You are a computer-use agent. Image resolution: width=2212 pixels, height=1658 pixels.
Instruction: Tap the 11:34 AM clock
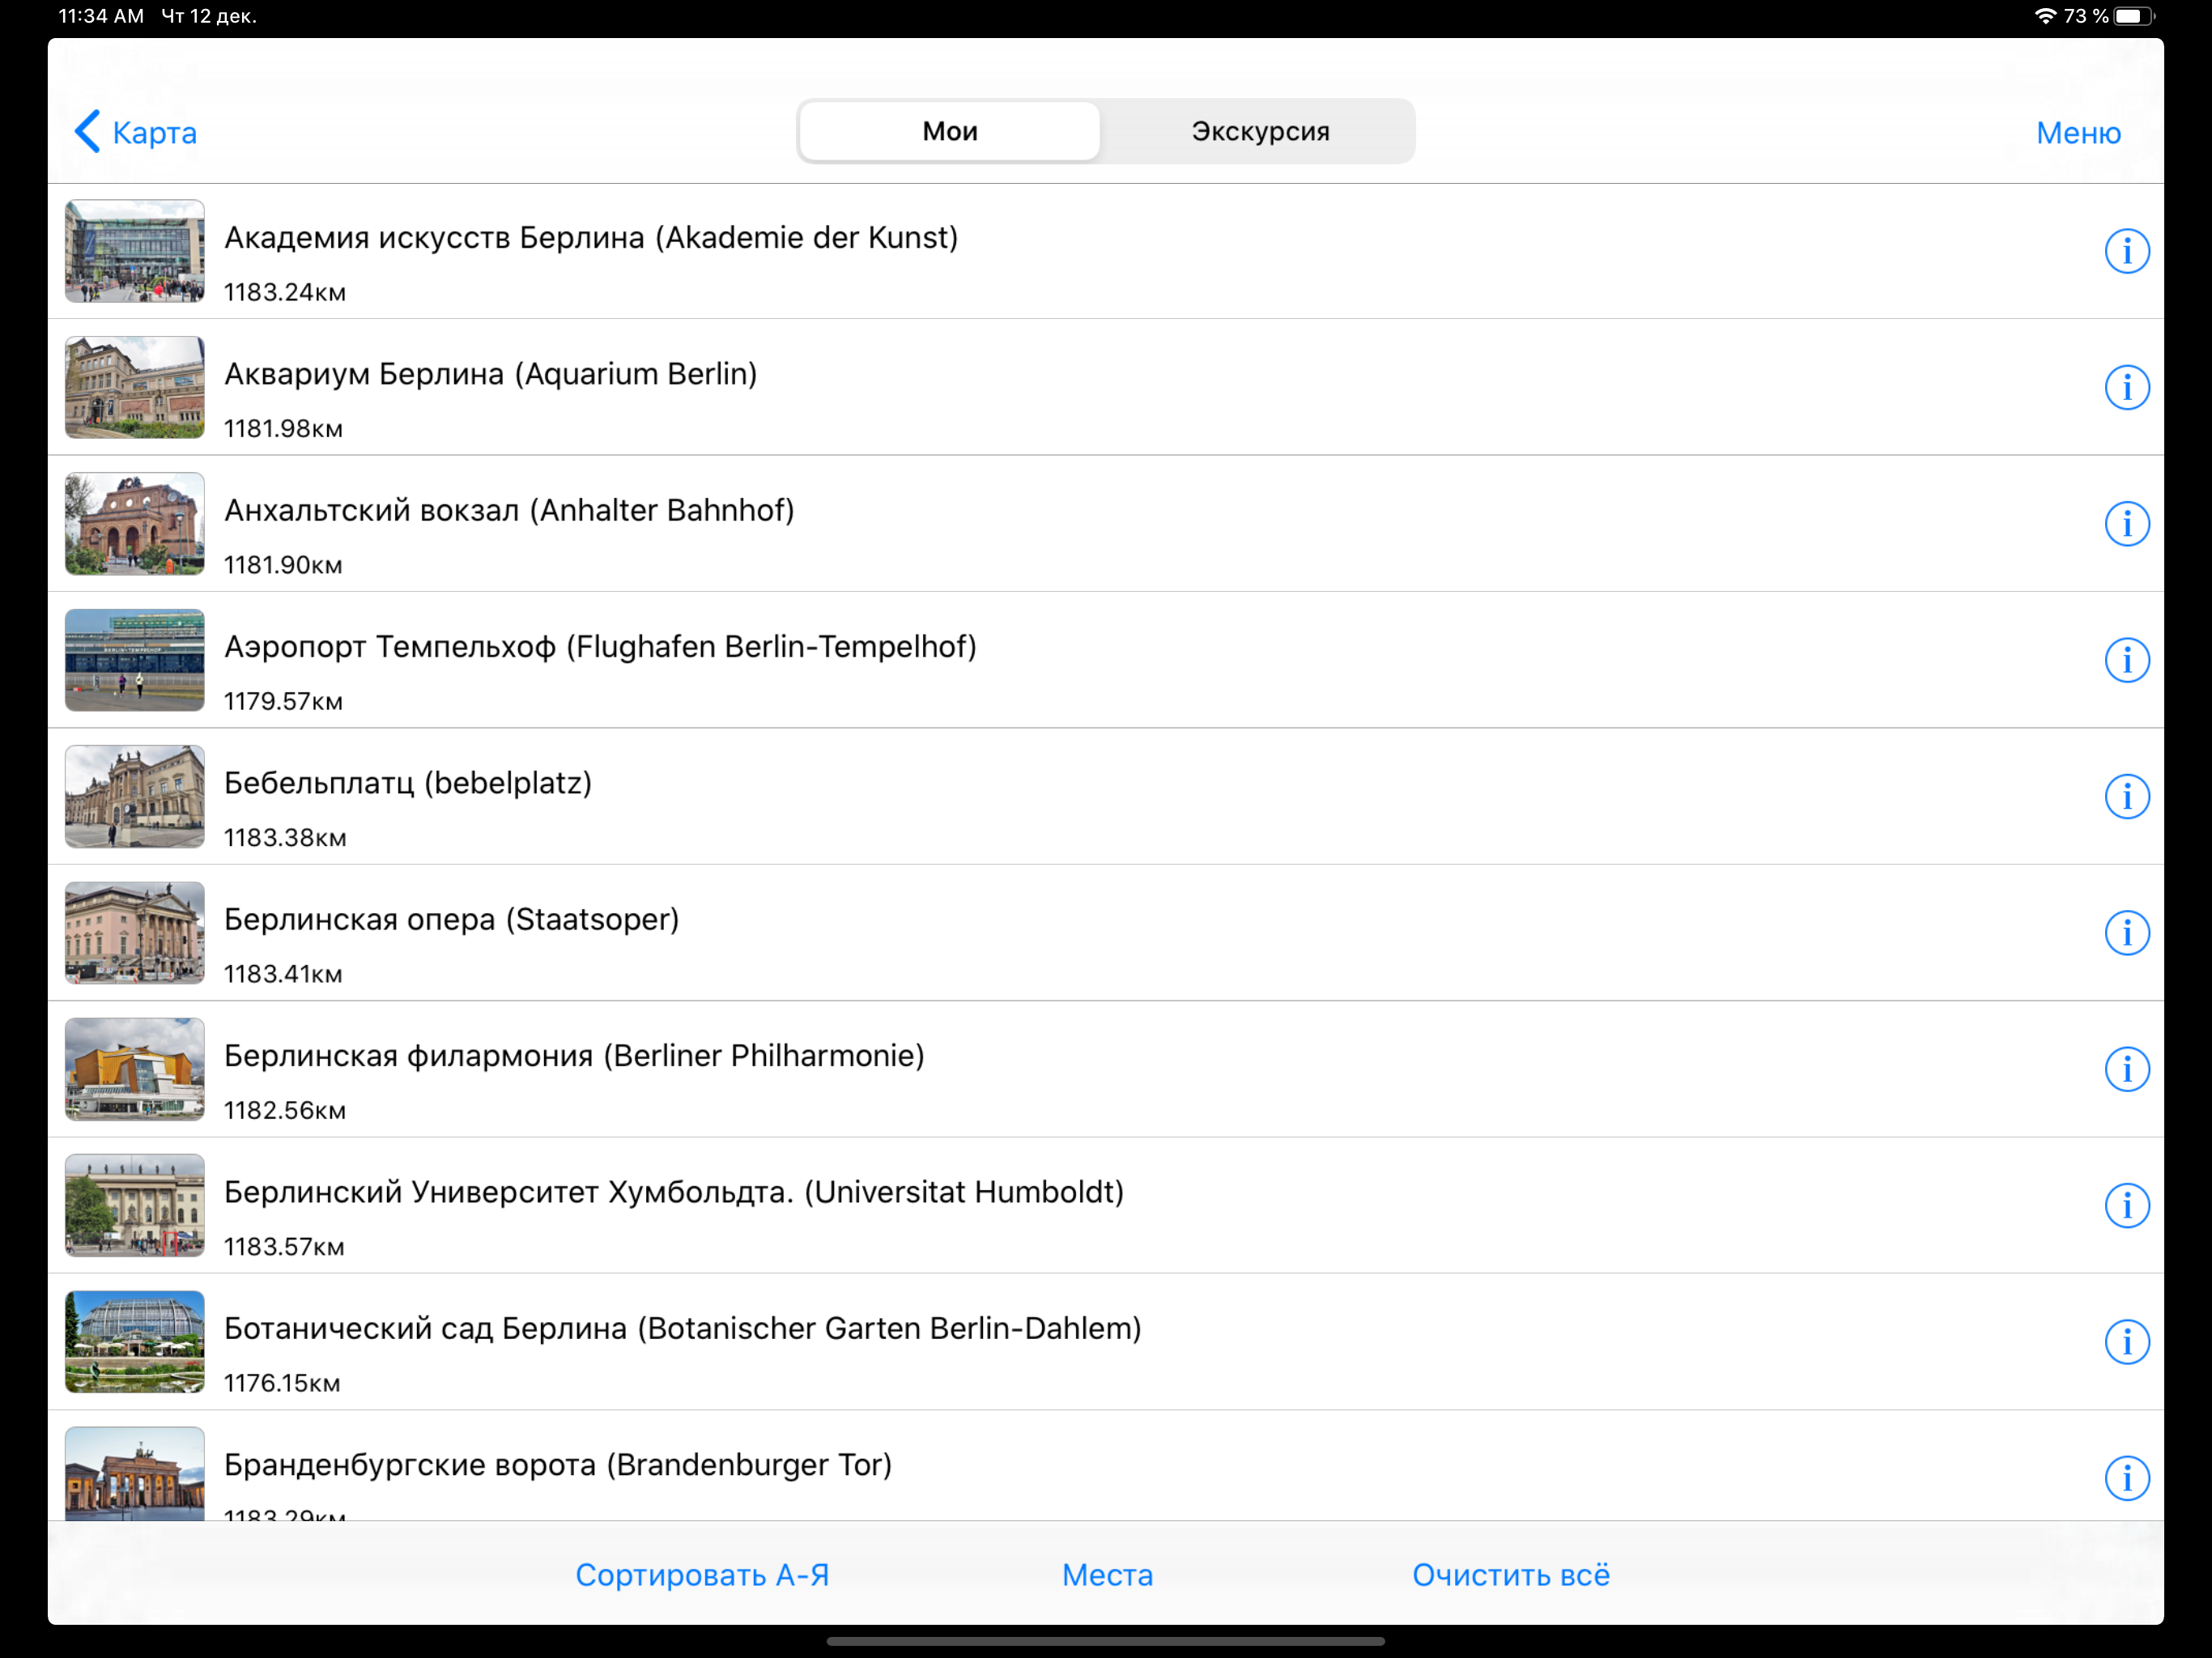click(x=101, y=16)
